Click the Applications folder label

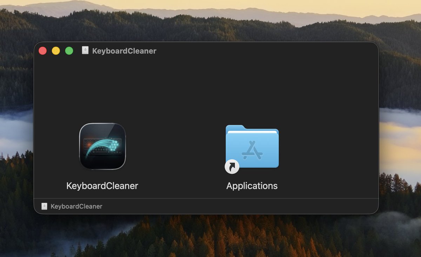tap(252, 186)
